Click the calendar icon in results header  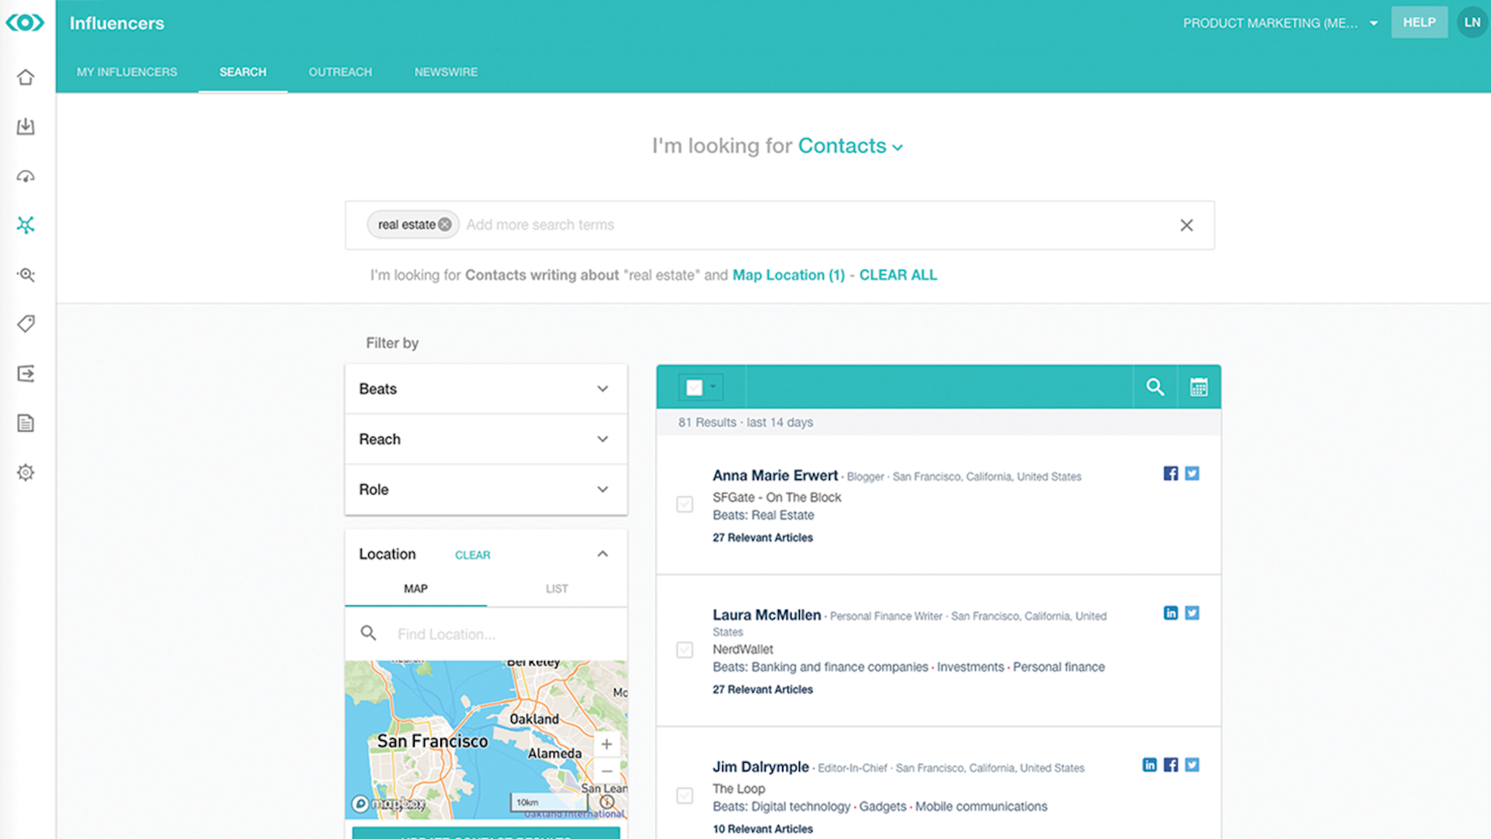pos(1198,387)
